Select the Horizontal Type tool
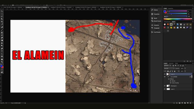 [x=2, y=51]
